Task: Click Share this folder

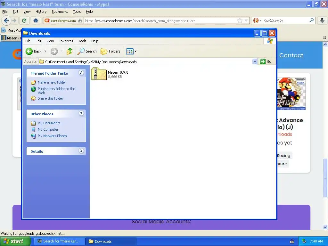Action: pyautogui.click(x=50, y=98)
